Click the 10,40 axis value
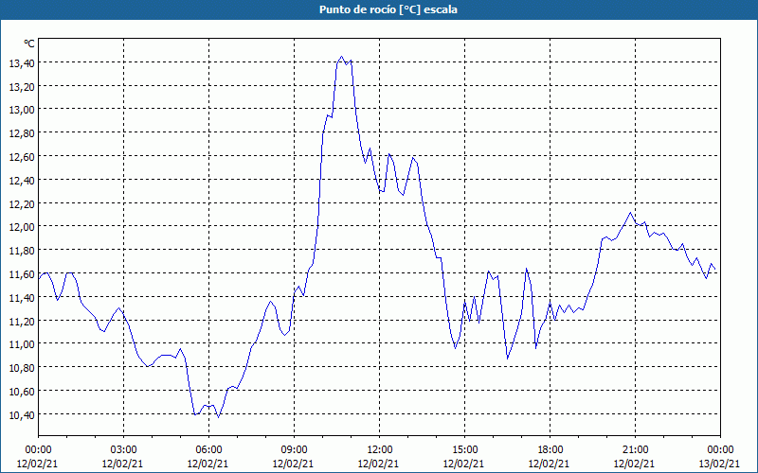 tap(22, 415)
